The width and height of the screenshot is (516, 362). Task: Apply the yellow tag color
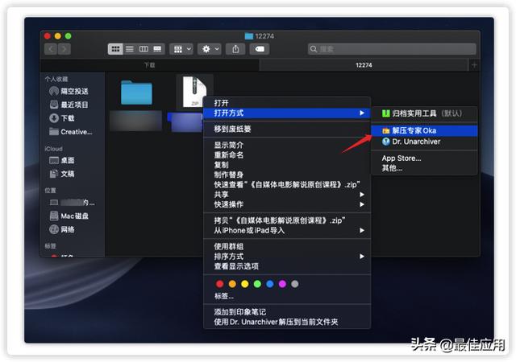coord(245,284)
